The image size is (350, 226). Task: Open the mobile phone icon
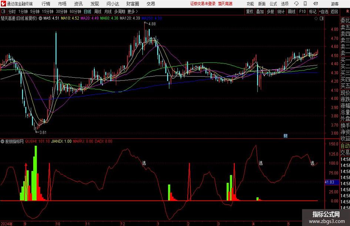(x=305, y=4)
